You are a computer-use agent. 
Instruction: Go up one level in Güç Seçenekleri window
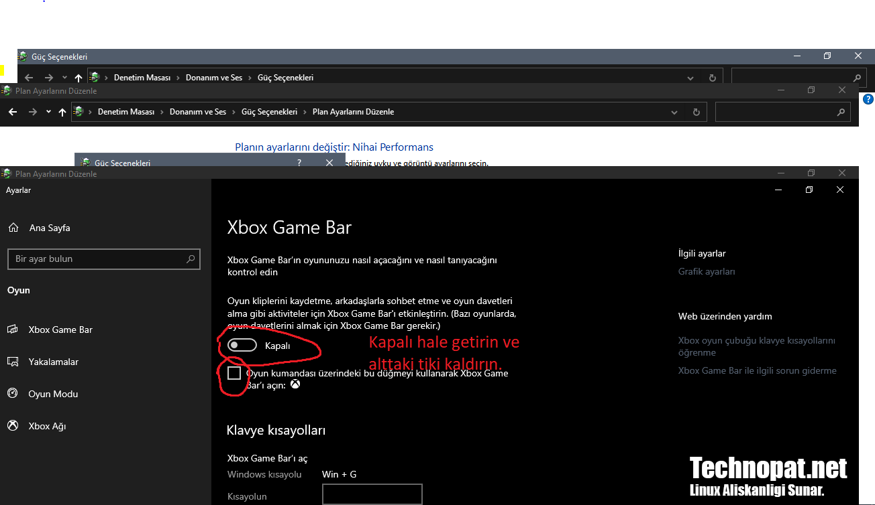pyautogui.click(x=79, y=78)
